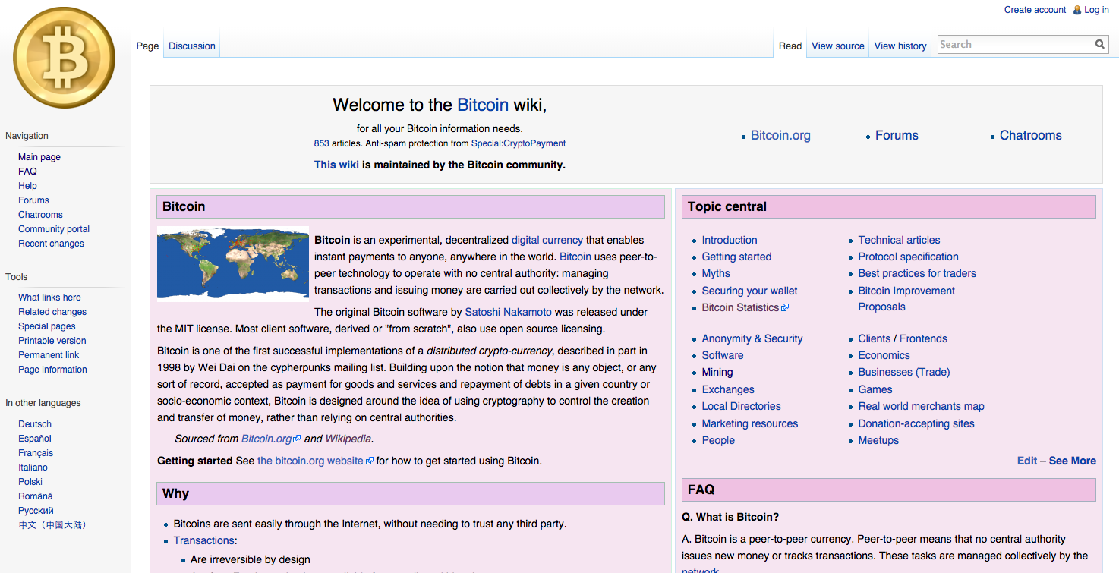The image size is (1119, 573).
Task: Click the Create account link
Action: (1035, 10)
